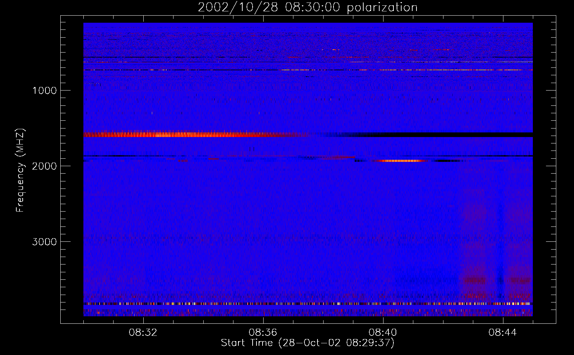Click the "Frequency (MHZ)" axis label
This screenshot has width=574, height=355.
20,170
